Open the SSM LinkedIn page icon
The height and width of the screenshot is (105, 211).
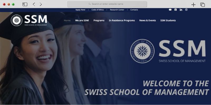click(181, 10)
